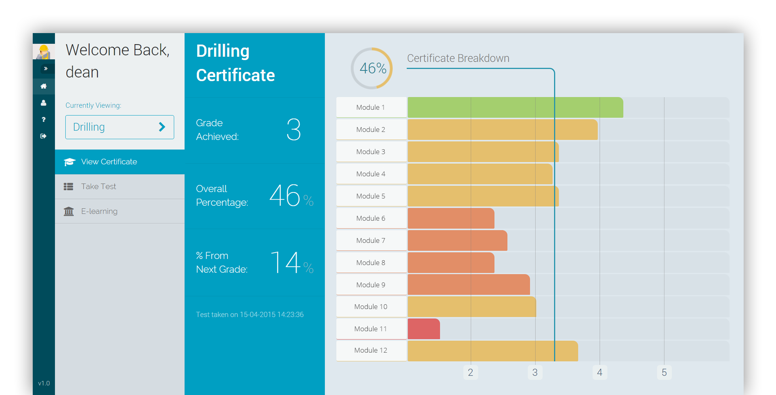The height and width of the screenshot is (395, 776).
Task: Click the grade 4 axis marker
Action: pyautogui.click(x=599, y=372)
